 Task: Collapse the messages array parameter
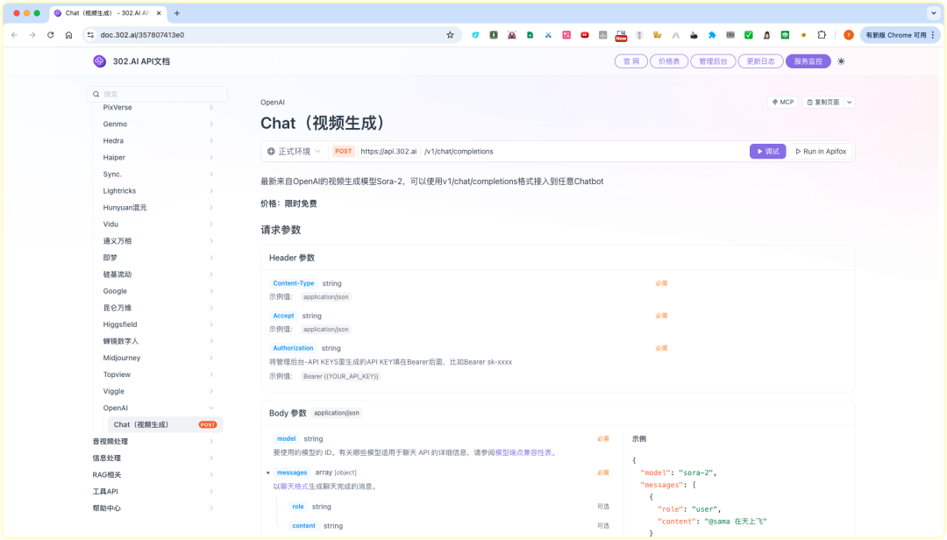[268, 472]
